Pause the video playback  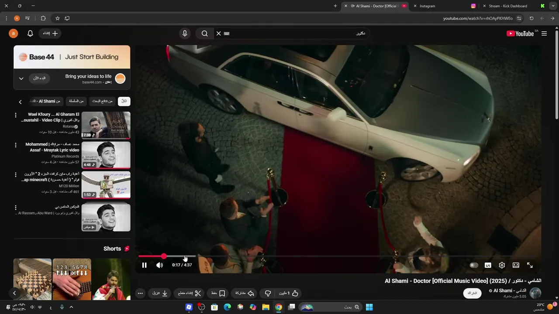pyautogui.click(x=144, y=265)
